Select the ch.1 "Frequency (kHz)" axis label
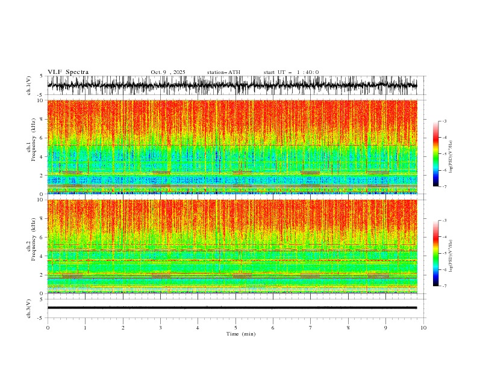Viewport: 477px width, 368px height. 34,140
